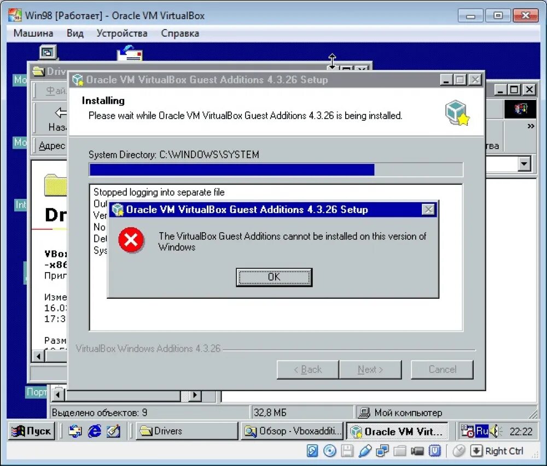
Task: Click the Right Ctrl host key label
Action: pos(504,451)
